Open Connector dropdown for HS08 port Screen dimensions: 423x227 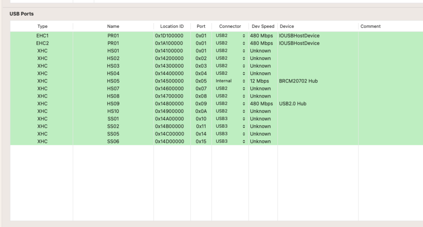(230, 96)
